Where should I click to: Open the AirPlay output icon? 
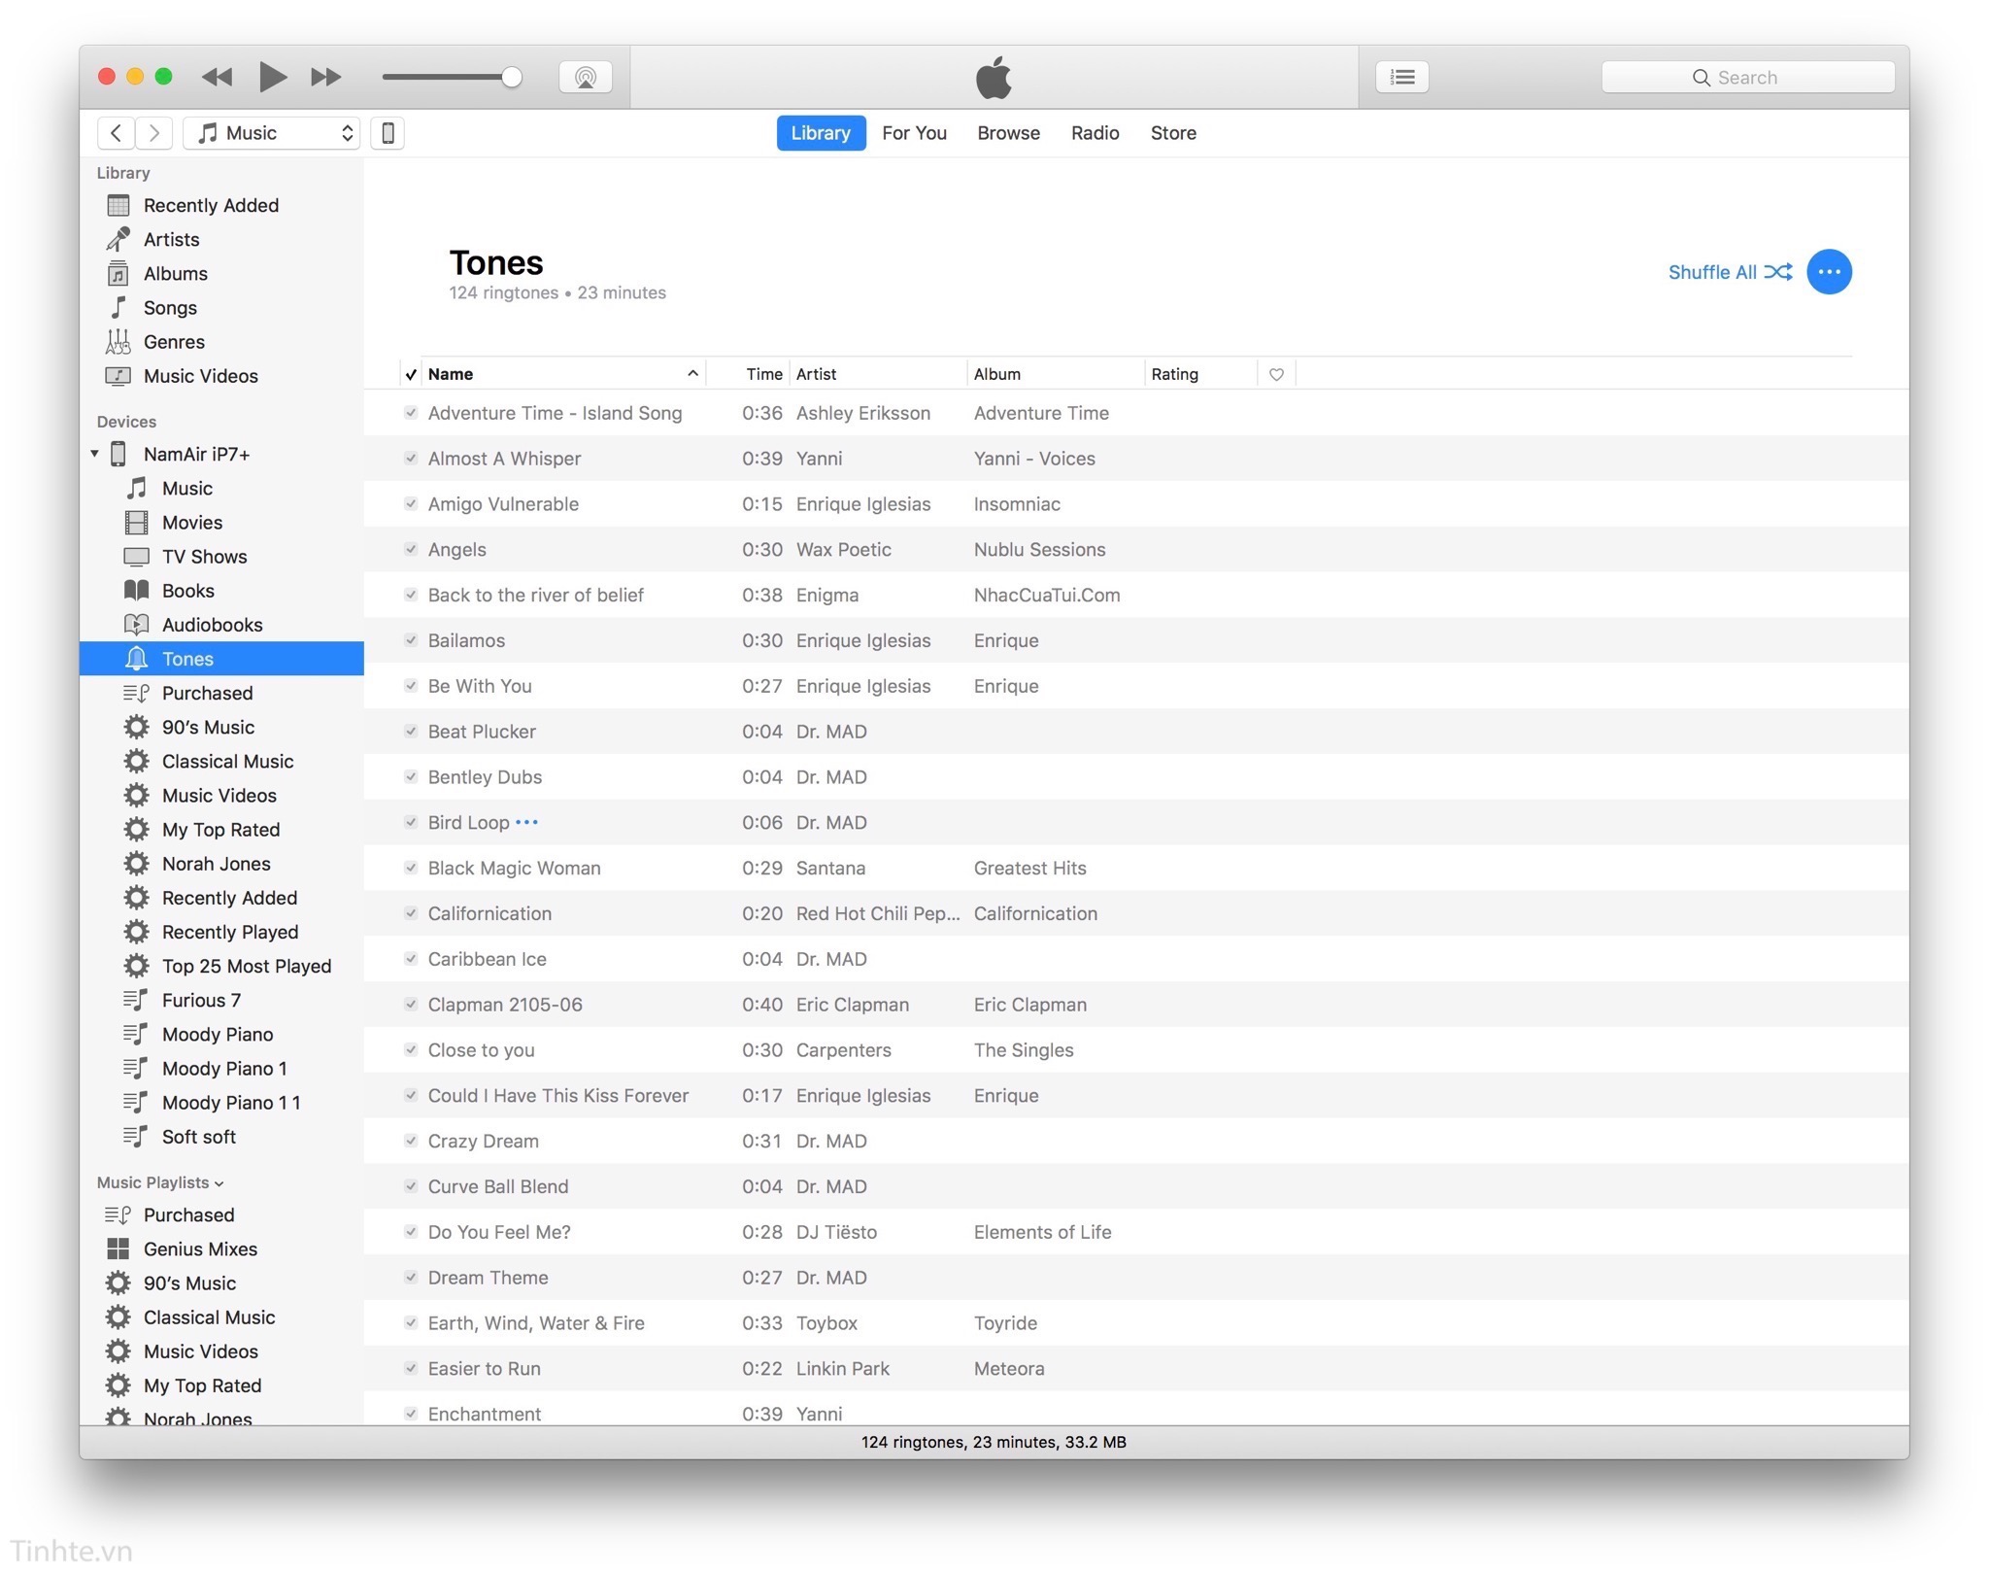pyautogui.click(x=586, y=77)
